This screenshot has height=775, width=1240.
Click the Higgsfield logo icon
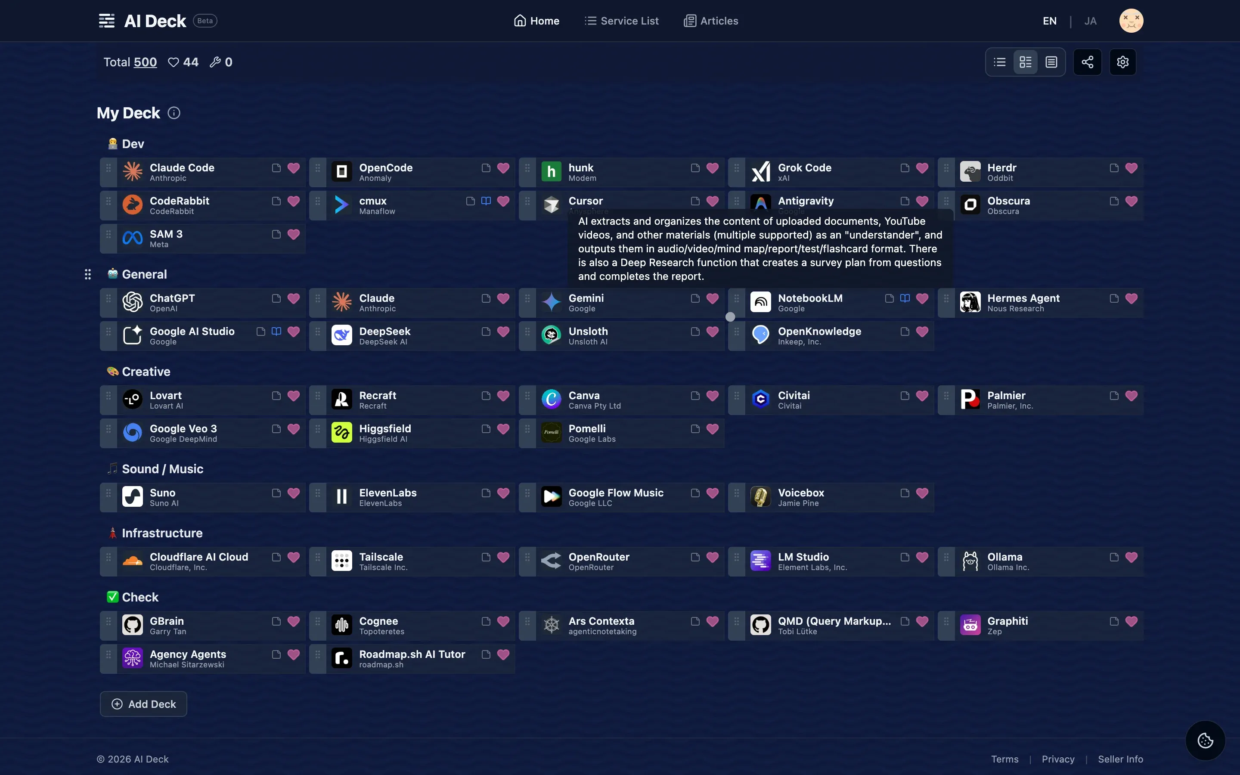coord(342,433)
